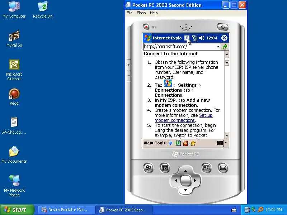The width and height of the screenshot is (287, 215).
Task: Tap the speaker volume icon
Action: [x=202, y=38]
